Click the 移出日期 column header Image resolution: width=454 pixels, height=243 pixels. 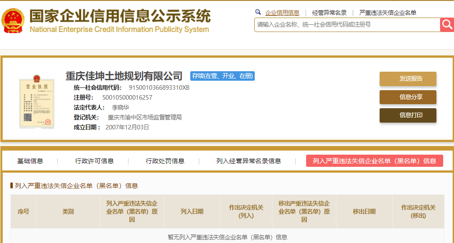pos(364,211)
